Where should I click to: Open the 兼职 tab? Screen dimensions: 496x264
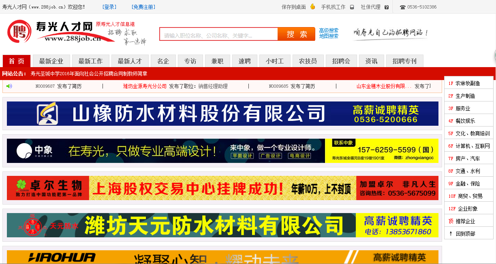pos(218,61)
